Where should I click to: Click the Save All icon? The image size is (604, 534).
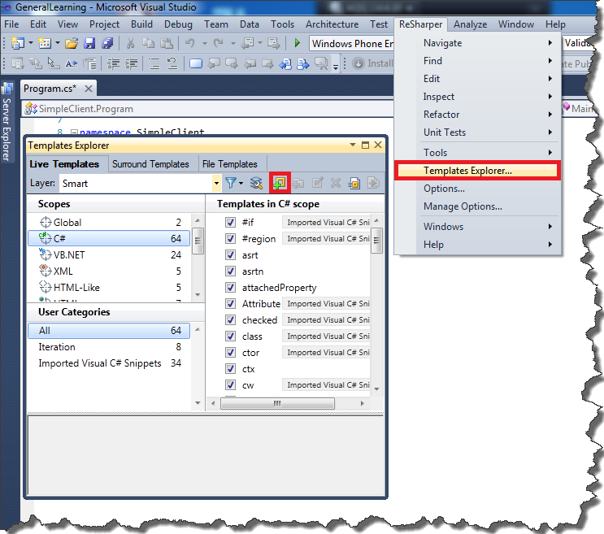pos(107,43)
